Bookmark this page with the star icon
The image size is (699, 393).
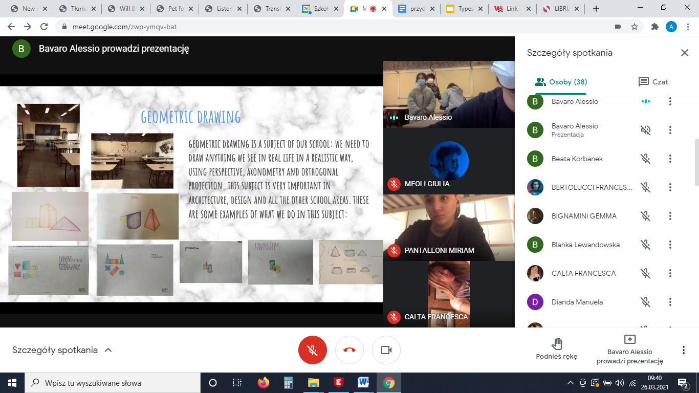click(x=635, y=27)
